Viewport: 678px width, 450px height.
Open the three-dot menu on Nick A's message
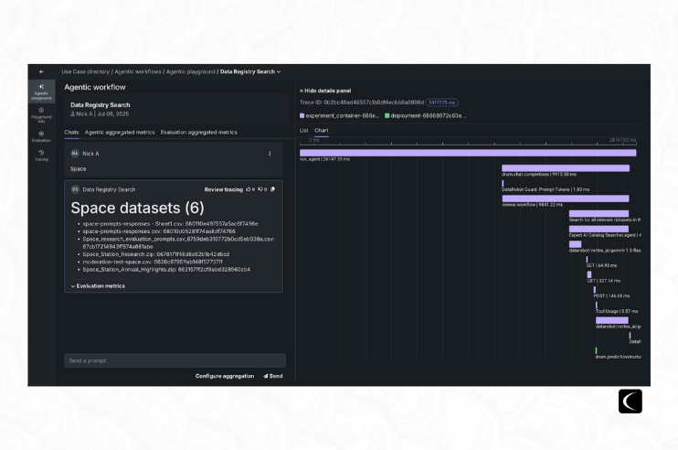click(270, 154)
